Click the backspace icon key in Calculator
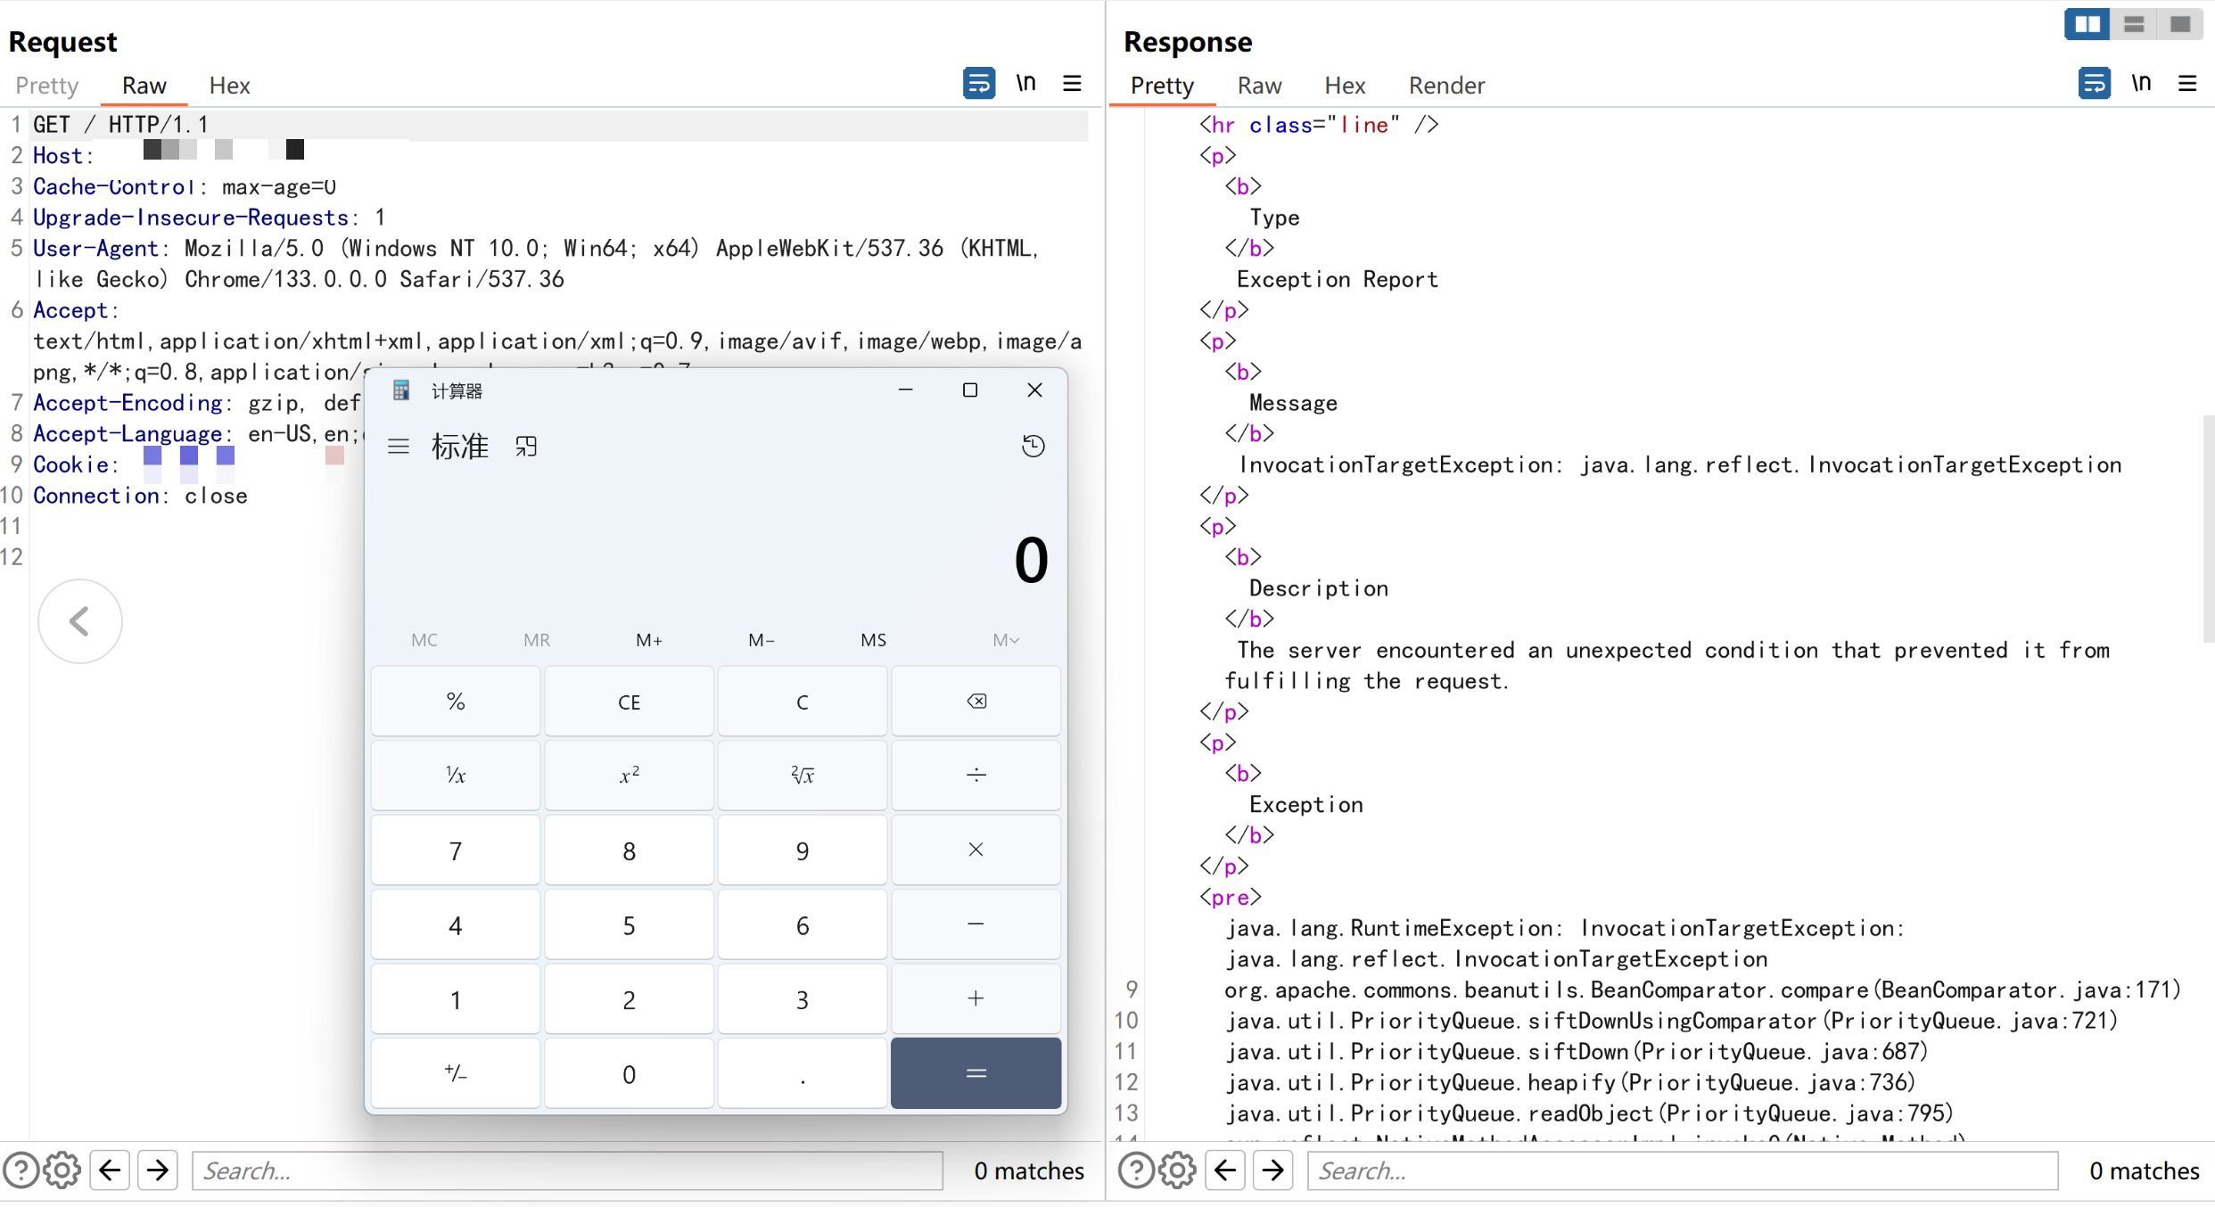This screenshot has width=2215, height=1207. click(x=976, y=702)
